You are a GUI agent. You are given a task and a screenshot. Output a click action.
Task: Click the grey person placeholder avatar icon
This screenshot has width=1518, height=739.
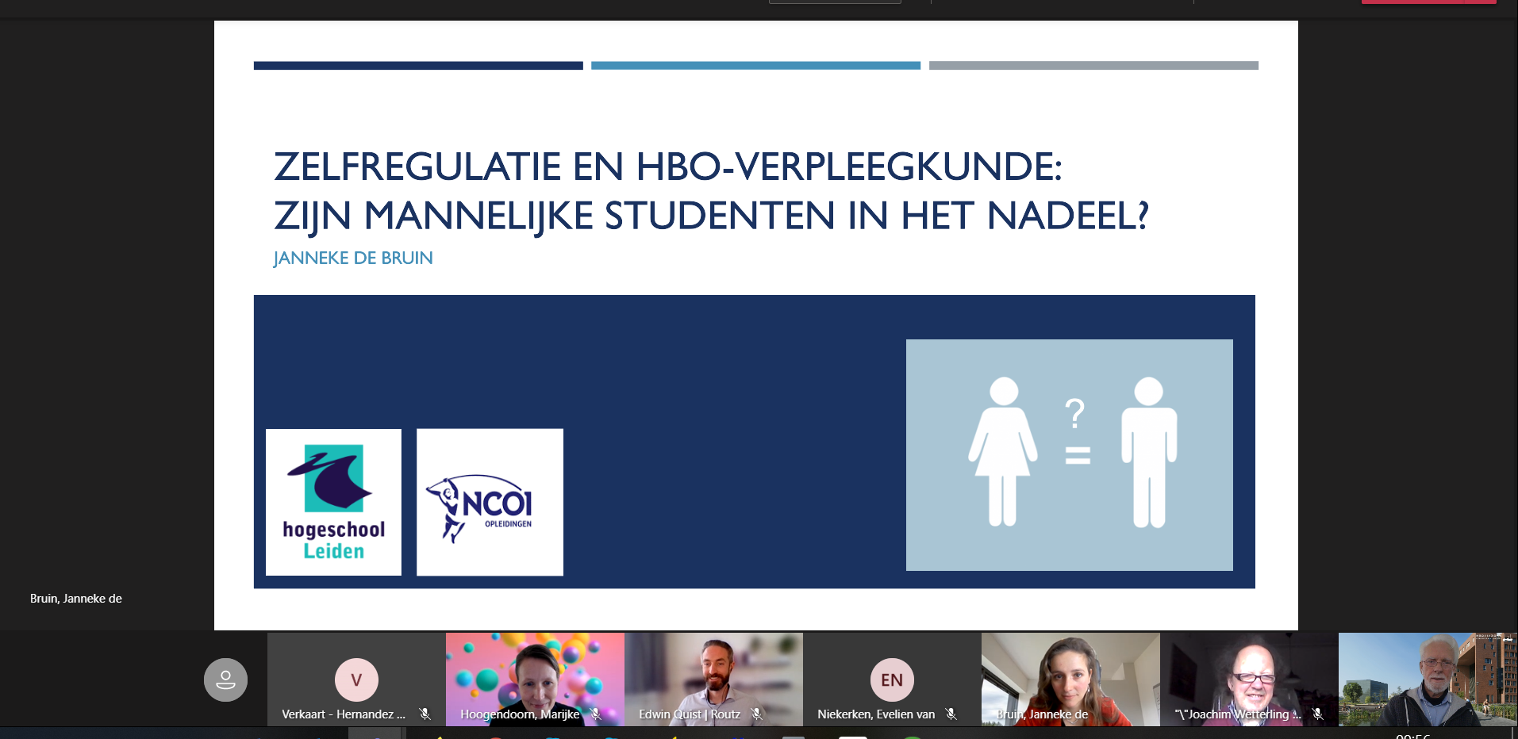225,680
